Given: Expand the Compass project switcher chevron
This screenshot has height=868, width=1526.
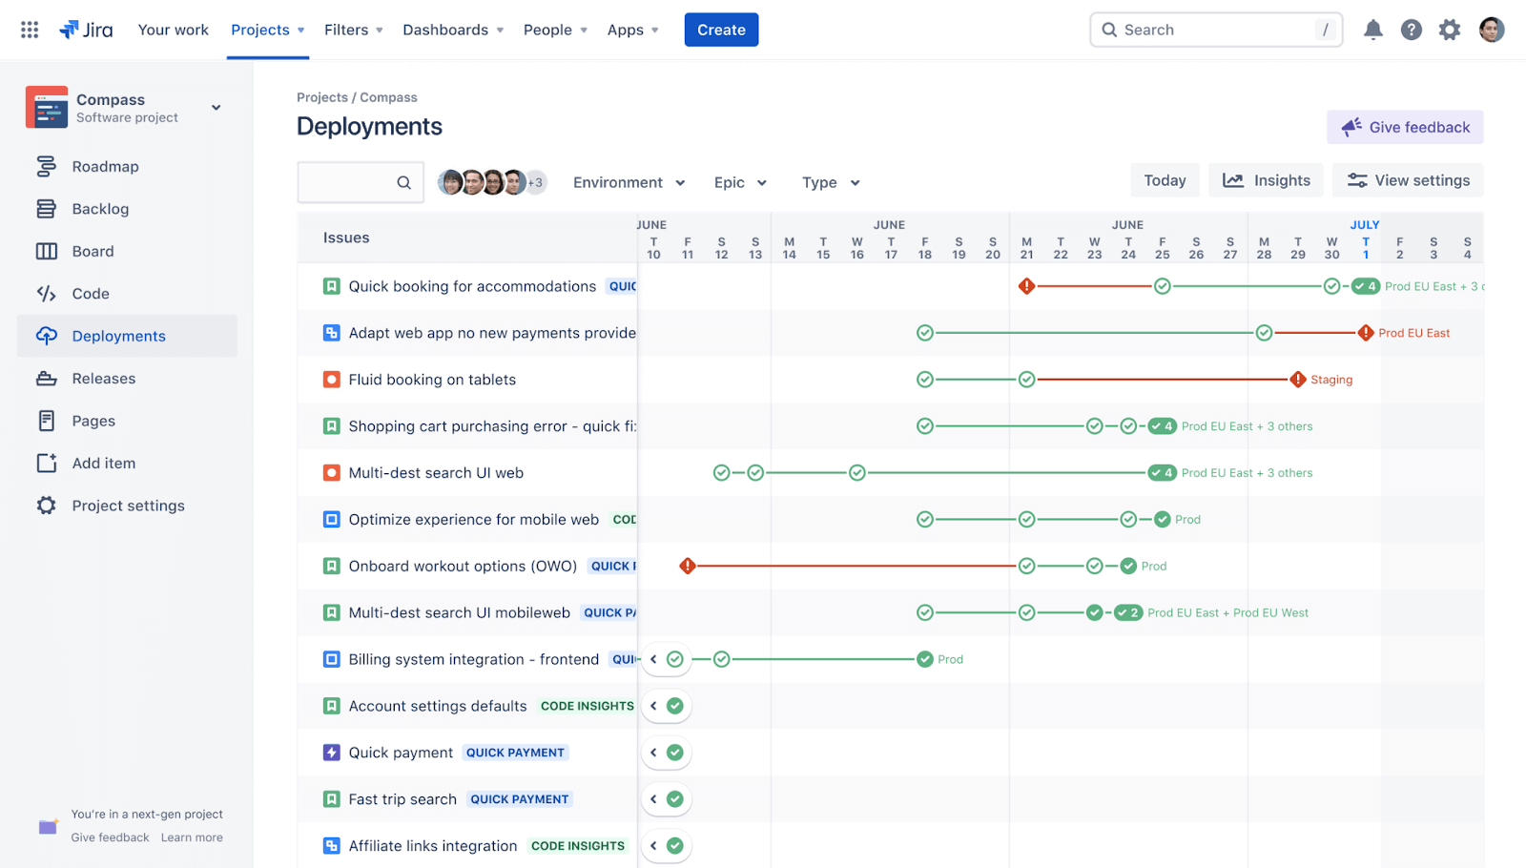Looking at the screenshot, I should 217,107.
